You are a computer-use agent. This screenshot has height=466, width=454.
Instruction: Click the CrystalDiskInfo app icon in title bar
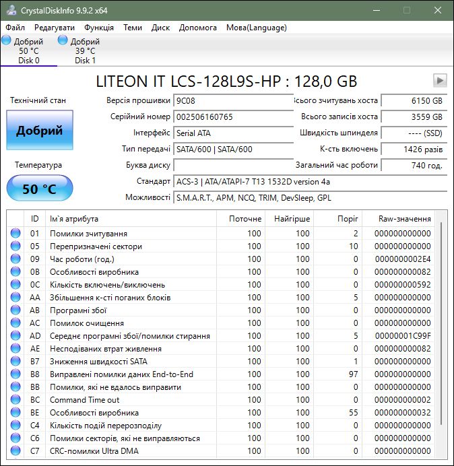(x=11, y=10)
